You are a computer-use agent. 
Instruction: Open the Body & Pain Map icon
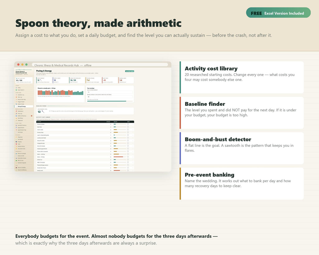tap(16, 99)
